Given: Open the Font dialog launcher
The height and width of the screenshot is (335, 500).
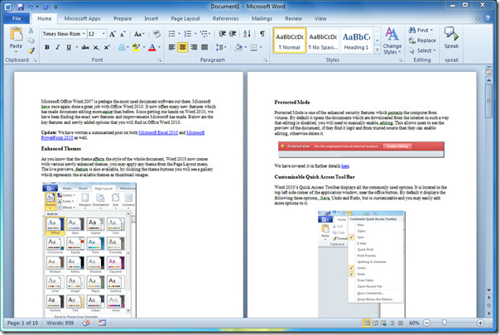Looking at the screenshot, I should 160,60.
